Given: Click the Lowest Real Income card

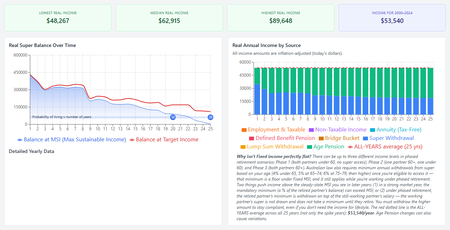Looking at the screenshot, I should pos(58,18).
